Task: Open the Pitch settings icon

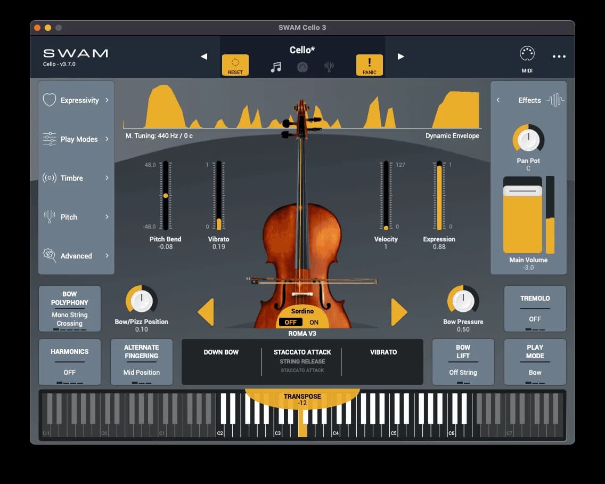Action: point(48,217)
